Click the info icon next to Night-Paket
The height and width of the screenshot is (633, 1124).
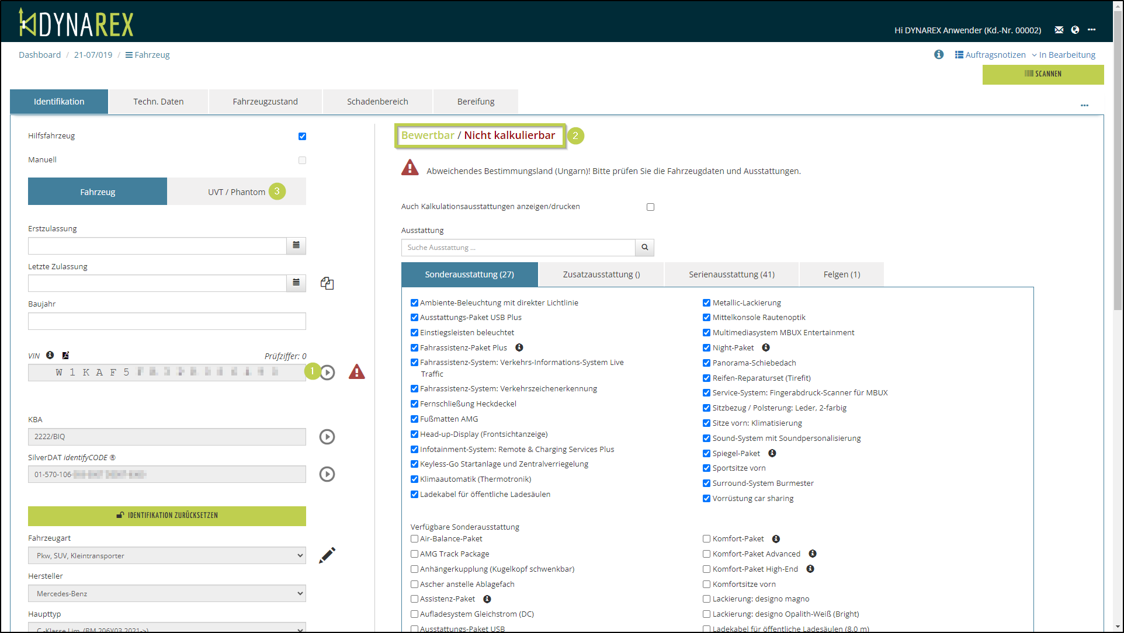[x=766, y=347]
